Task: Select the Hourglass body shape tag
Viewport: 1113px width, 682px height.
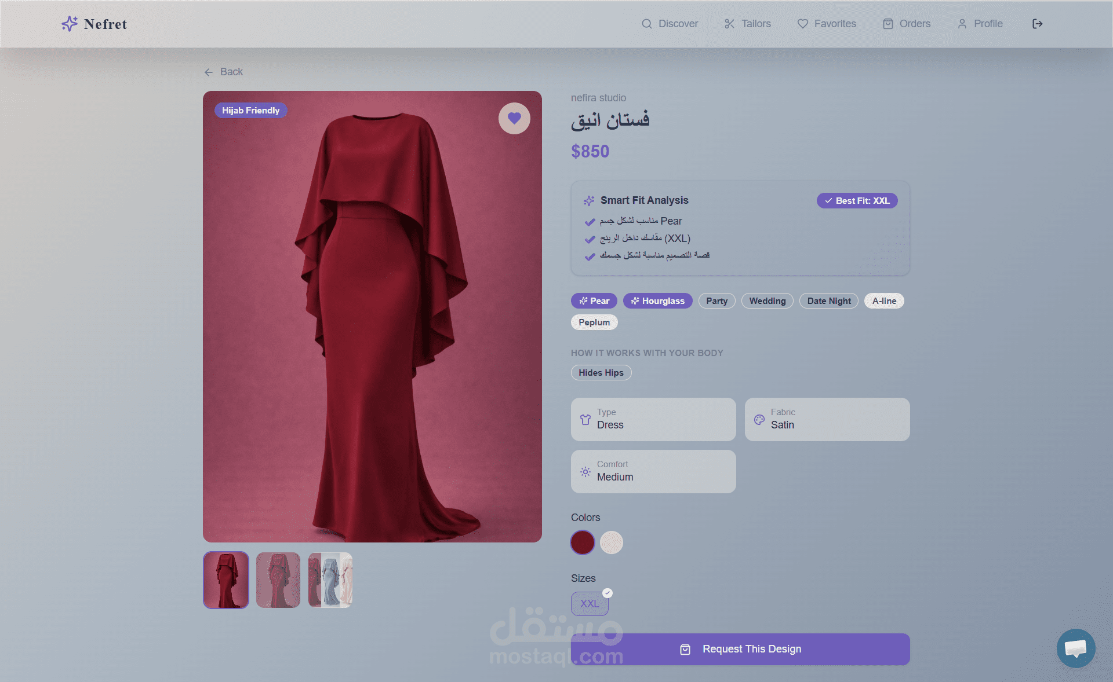Action: click(x=657, y=301)
